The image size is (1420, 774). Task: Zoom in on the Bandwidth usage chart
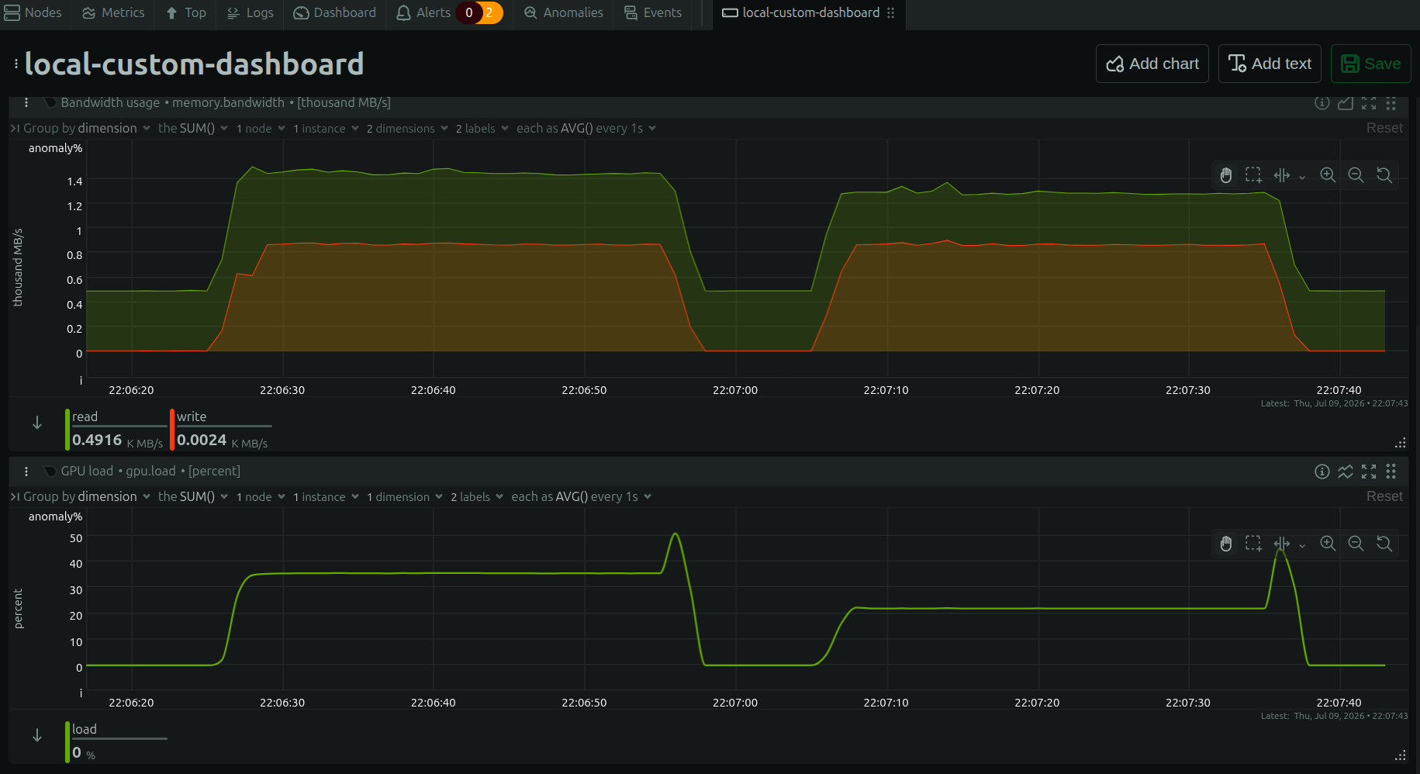(1328, 175)
